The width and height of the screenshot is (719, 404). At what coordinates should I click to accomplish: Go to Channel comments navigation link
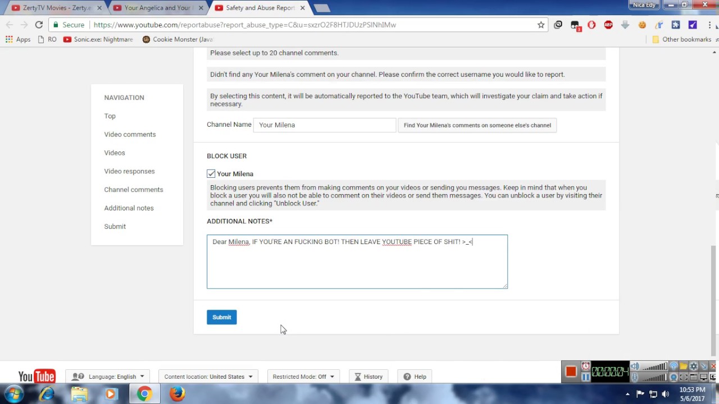(134, 190)
